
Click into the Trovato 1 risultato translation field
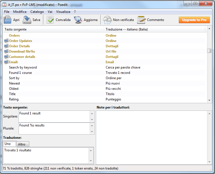pyautogui.click(x=46, y=156)
